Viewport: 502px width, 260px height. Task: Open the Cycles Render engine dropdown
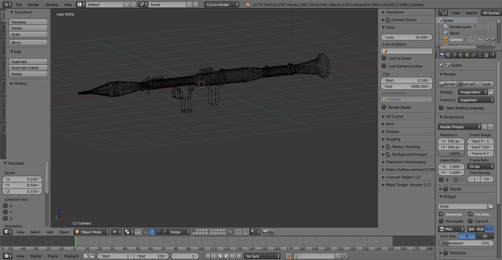(222, 4)
